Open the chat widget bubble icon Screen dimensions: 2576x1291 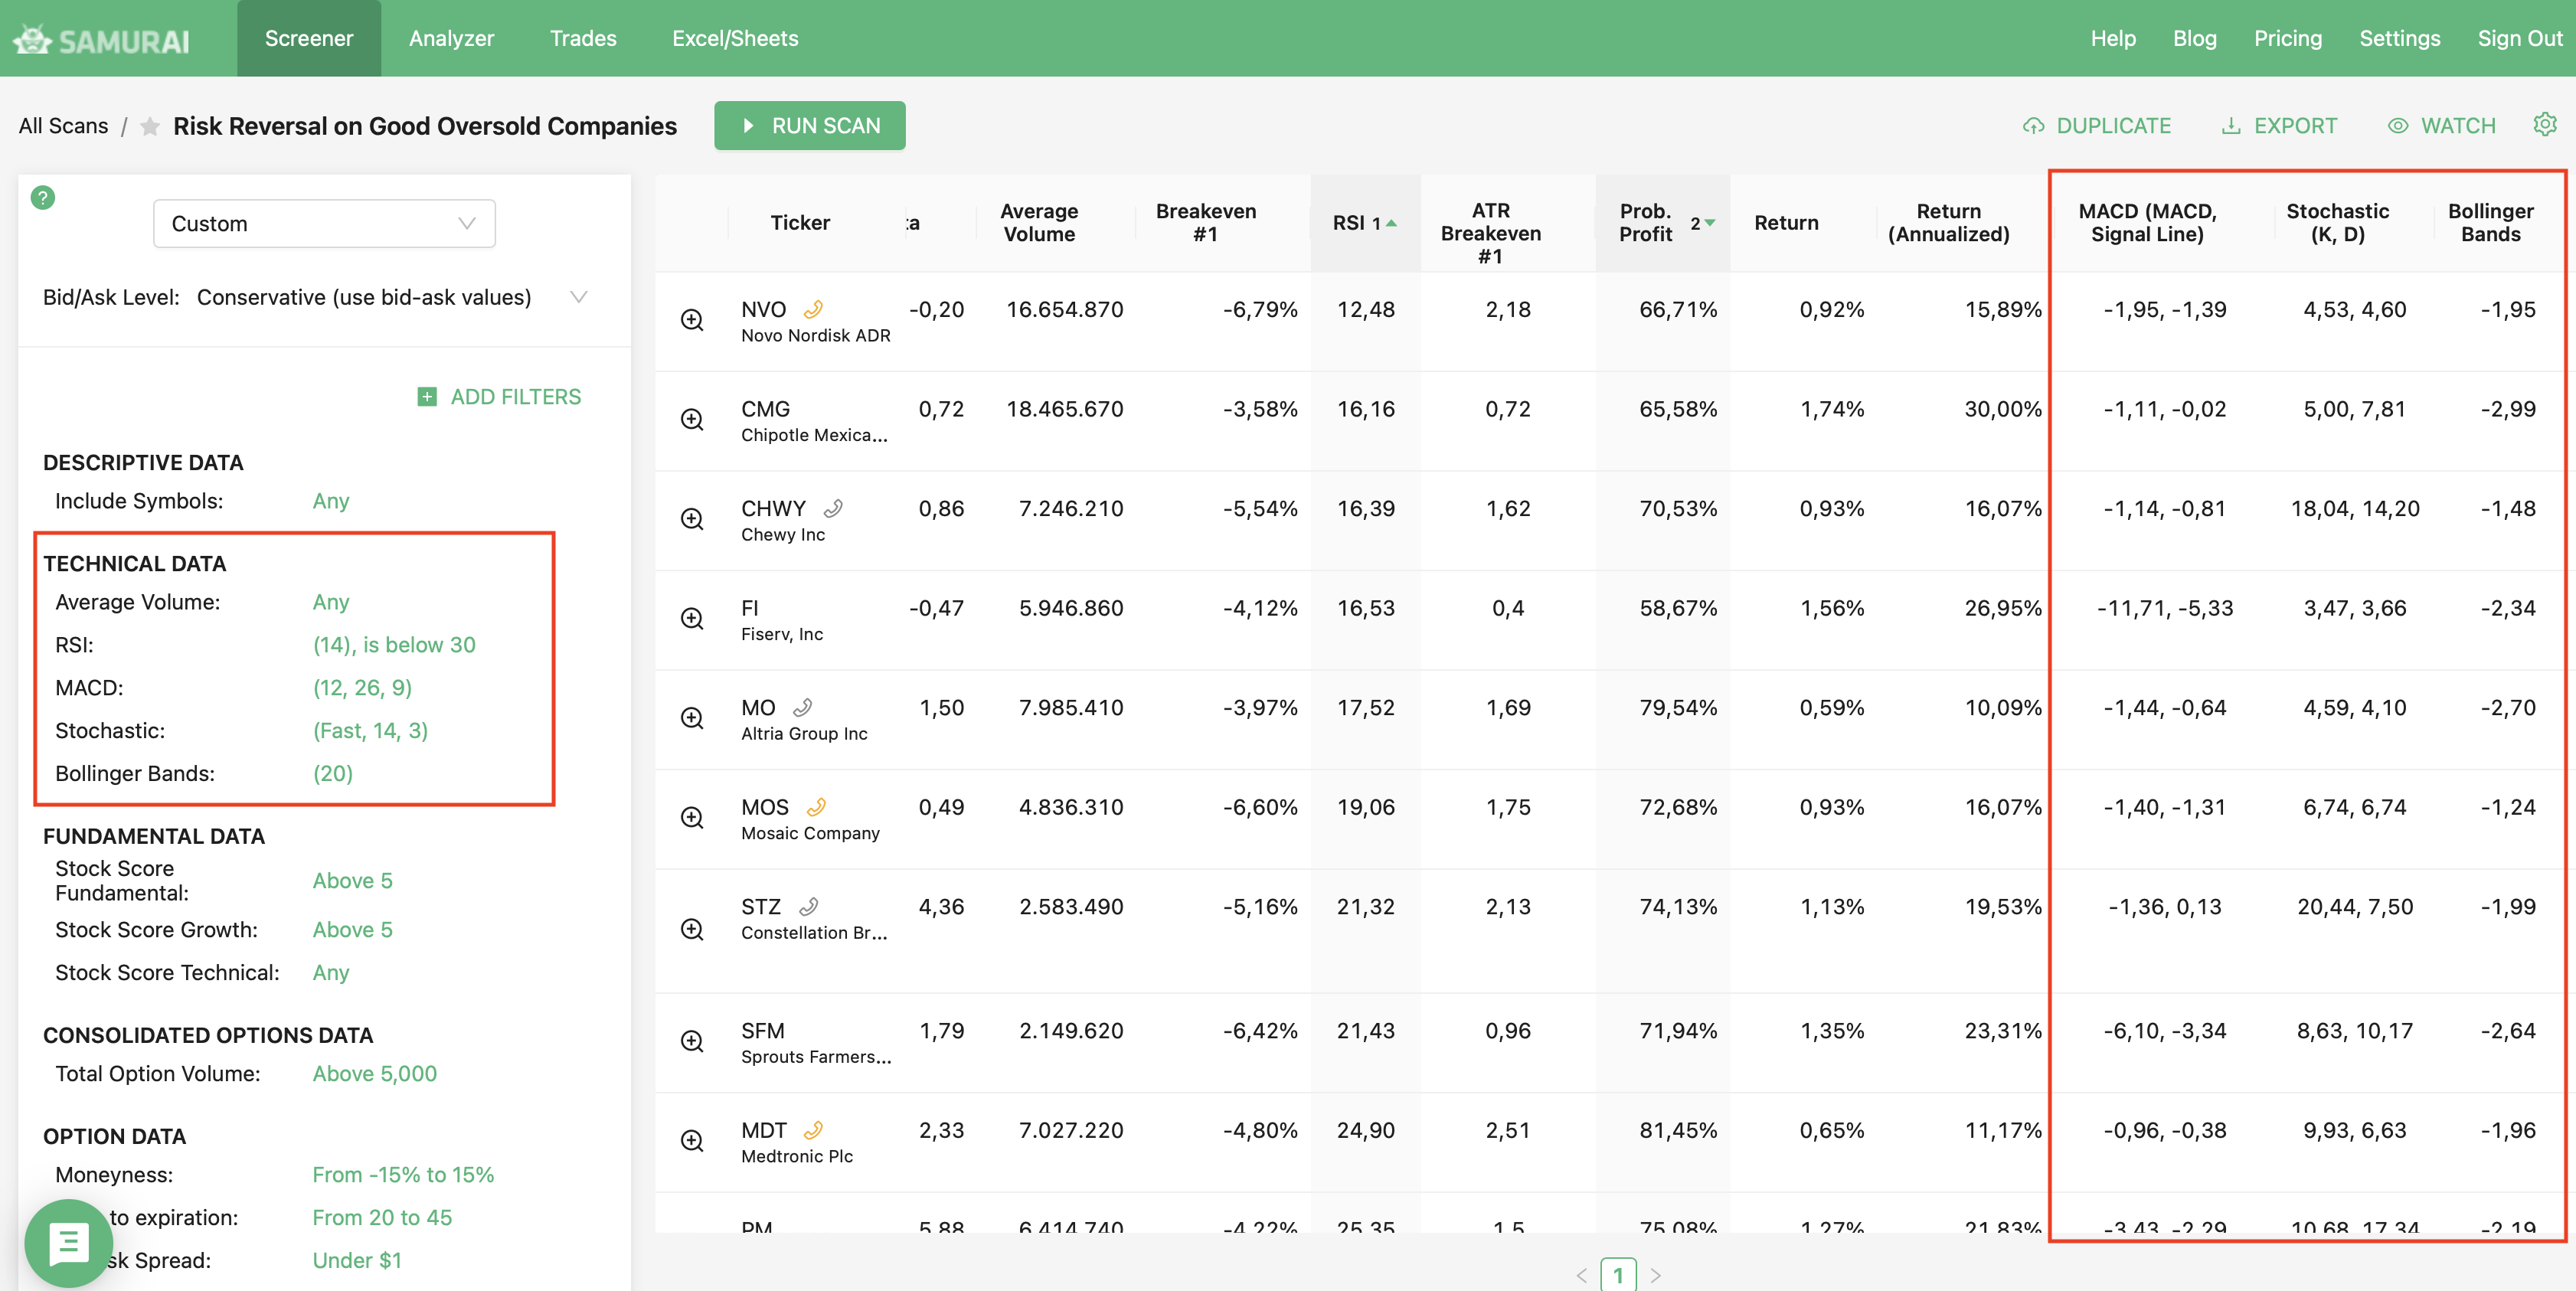pos(68,1243)
